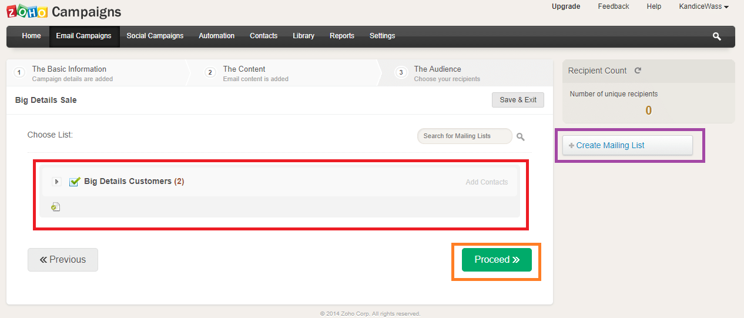
Task: Click the Upgrade link
Action: 566,6
